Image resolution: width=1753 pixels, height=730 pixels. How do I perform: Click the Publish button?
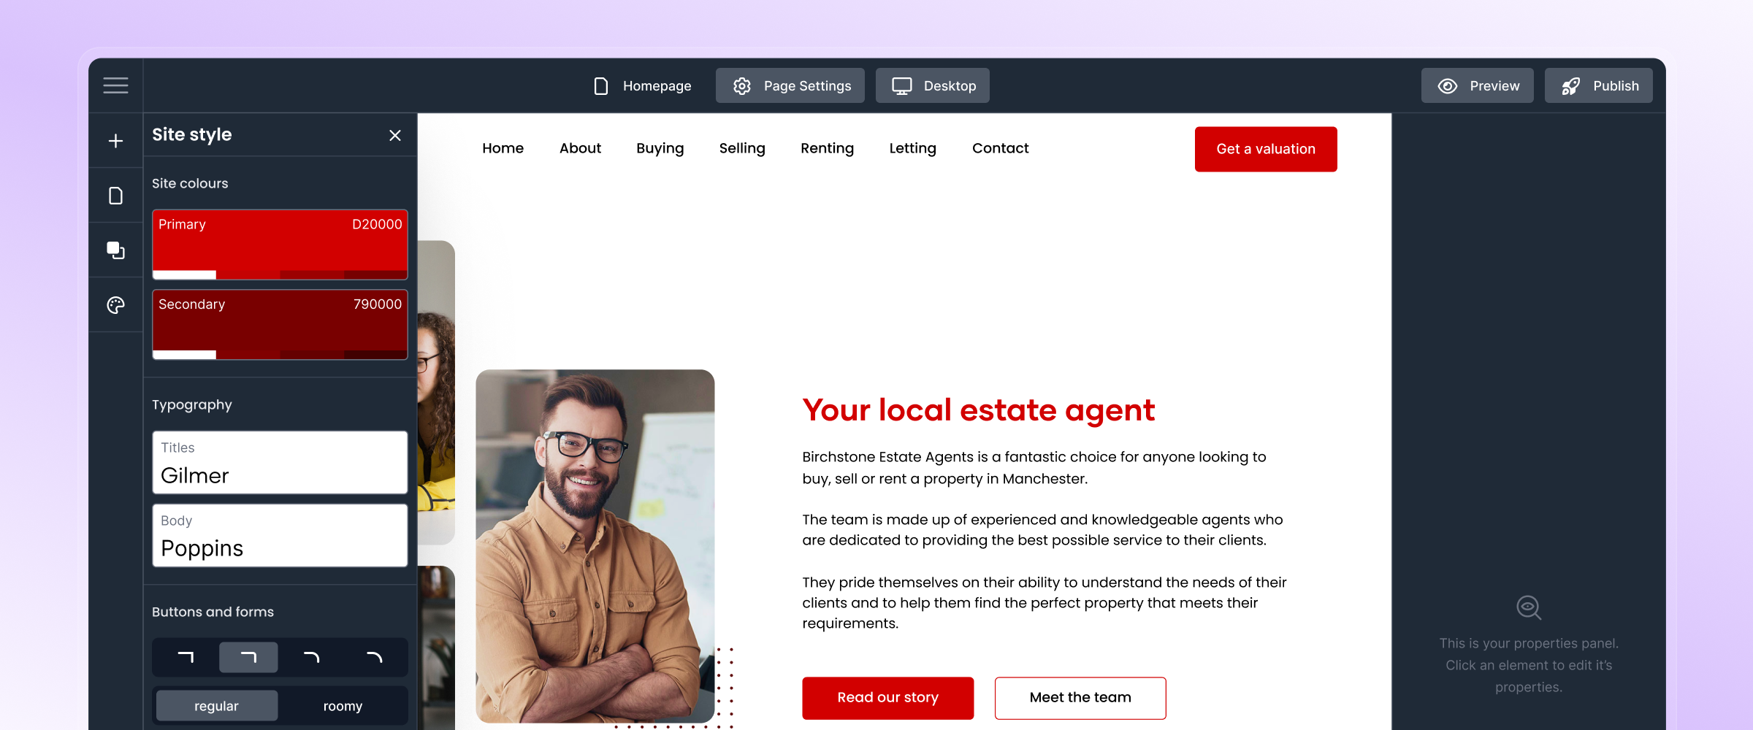[x=1599, y=85]
